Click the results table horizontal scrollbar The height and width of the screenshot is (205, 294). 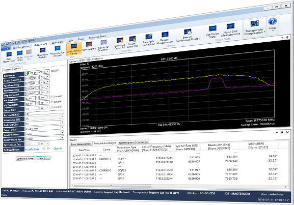[113, 186]
